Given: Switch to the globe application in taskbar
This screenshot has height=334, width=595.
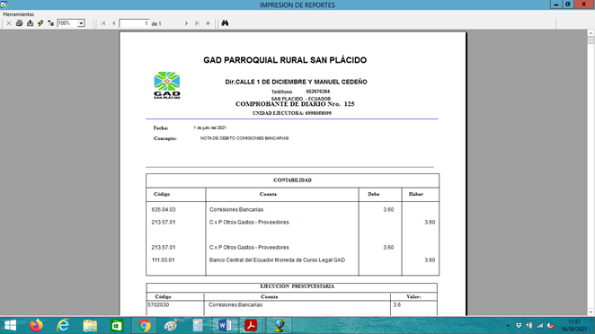Looking at the screenshot, I should (x=280, y=325).
